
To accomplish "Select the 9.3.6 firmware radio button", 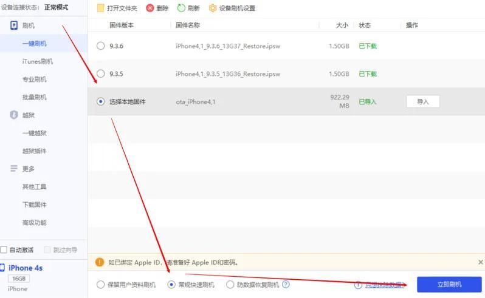I will pyautogui.click(x=100, y=46).
